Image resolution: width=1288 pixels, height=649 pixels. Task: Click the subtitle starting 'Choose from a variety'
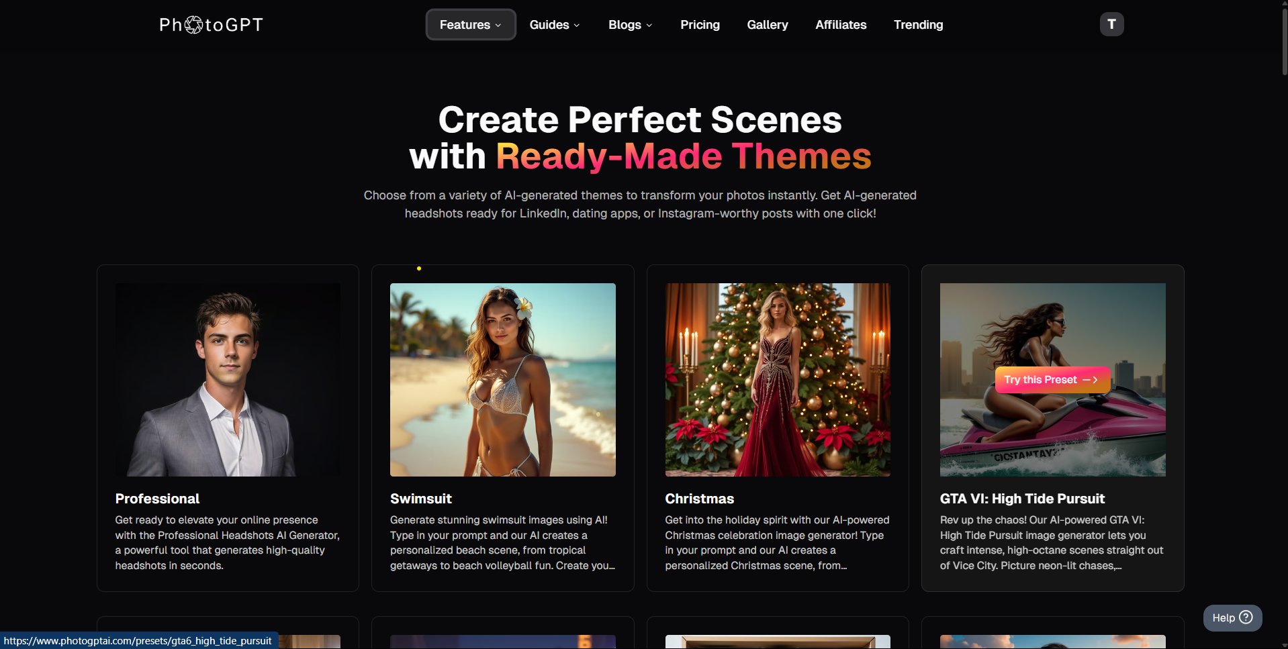pyautogui.click(x=640, y=204)
